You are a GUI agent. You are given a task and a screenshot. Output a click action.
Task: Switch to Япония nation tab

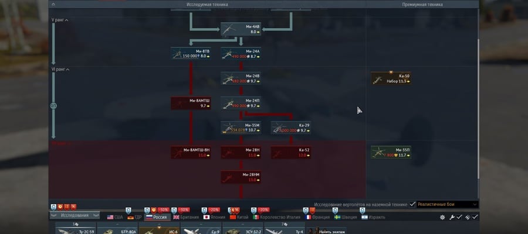[214, 217]
